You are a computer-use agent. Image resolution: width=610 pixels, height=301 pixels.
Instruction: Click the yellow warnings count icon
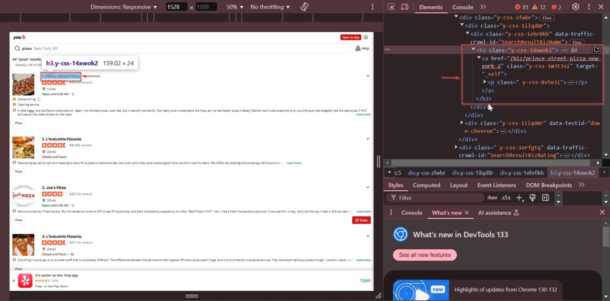click(x=539, y=7)
